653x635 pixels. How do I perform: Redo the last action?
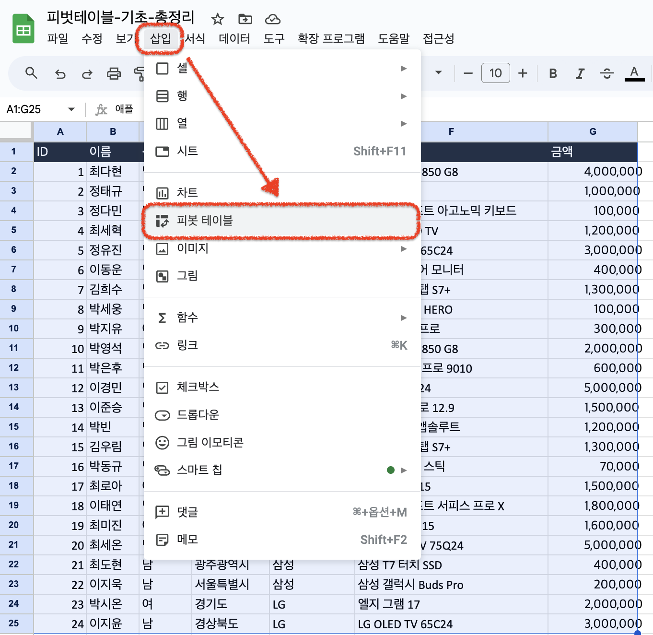pos(87,73)
